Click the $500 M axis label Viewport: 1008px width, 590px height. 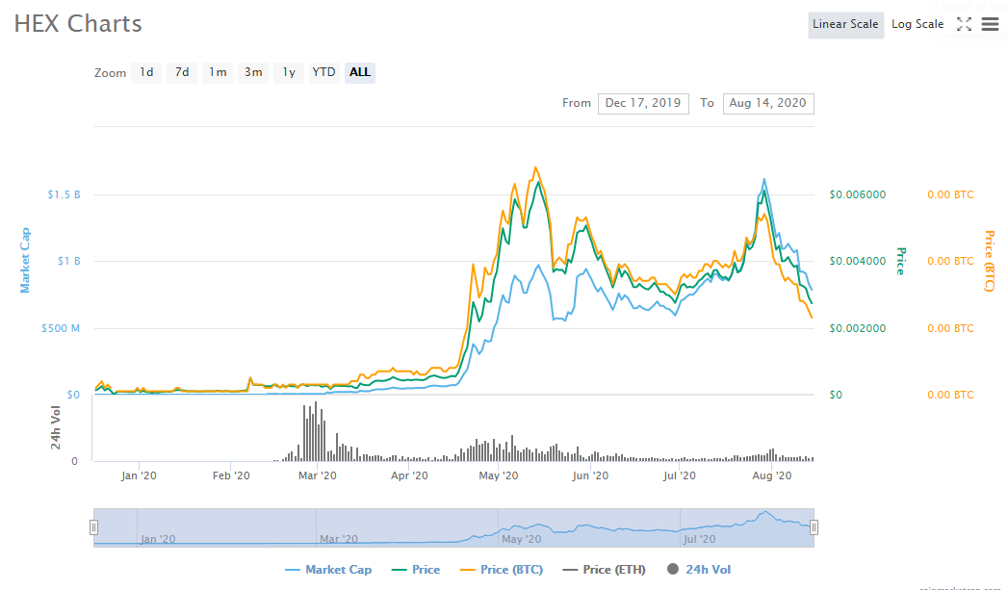61,328
